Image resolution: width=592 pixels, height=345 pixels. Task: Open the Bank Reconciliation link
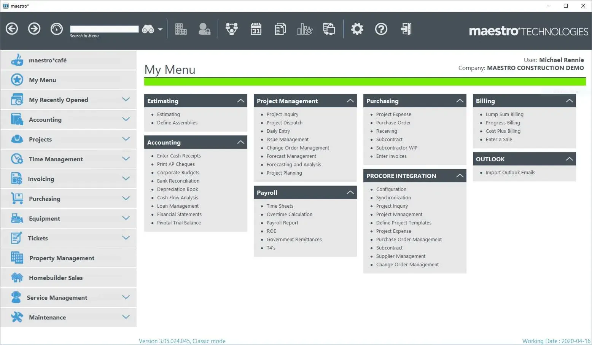click(x=178, y=181)
